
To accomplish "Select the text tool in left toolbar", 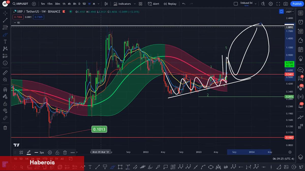I will coord(5,42).
